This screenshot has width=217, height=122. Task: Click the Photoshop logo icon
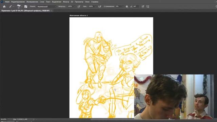(2, 2)
